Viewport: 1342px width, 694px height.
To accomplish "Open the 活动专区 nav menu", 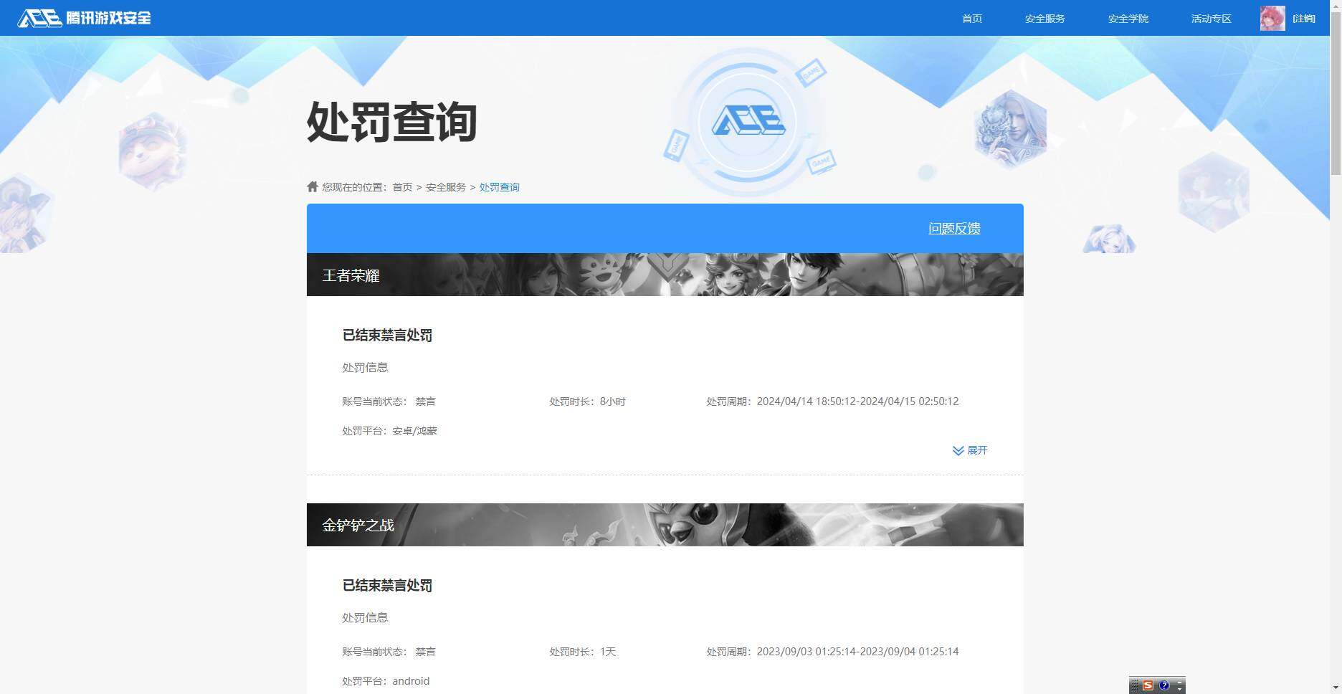I will (x=1212, y=19).
